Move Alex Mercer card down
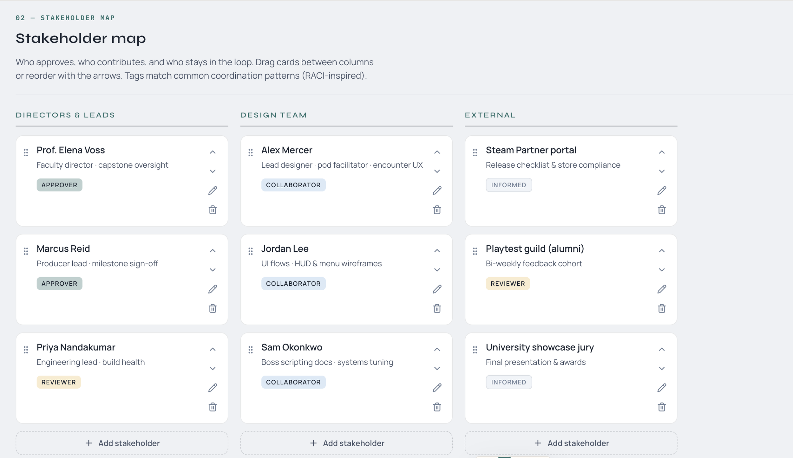This screenshot has width=793, height=458. pyautogui.click(x=437, y=171)
